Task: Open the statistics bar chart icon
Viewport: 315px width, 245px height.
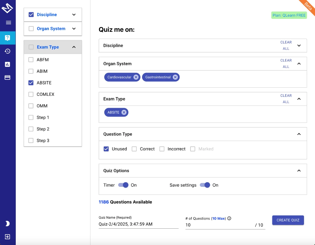Action: coord(8,64)
